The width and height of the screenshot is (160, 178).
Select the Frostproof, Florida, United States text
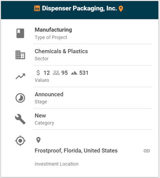click(76, 150)
